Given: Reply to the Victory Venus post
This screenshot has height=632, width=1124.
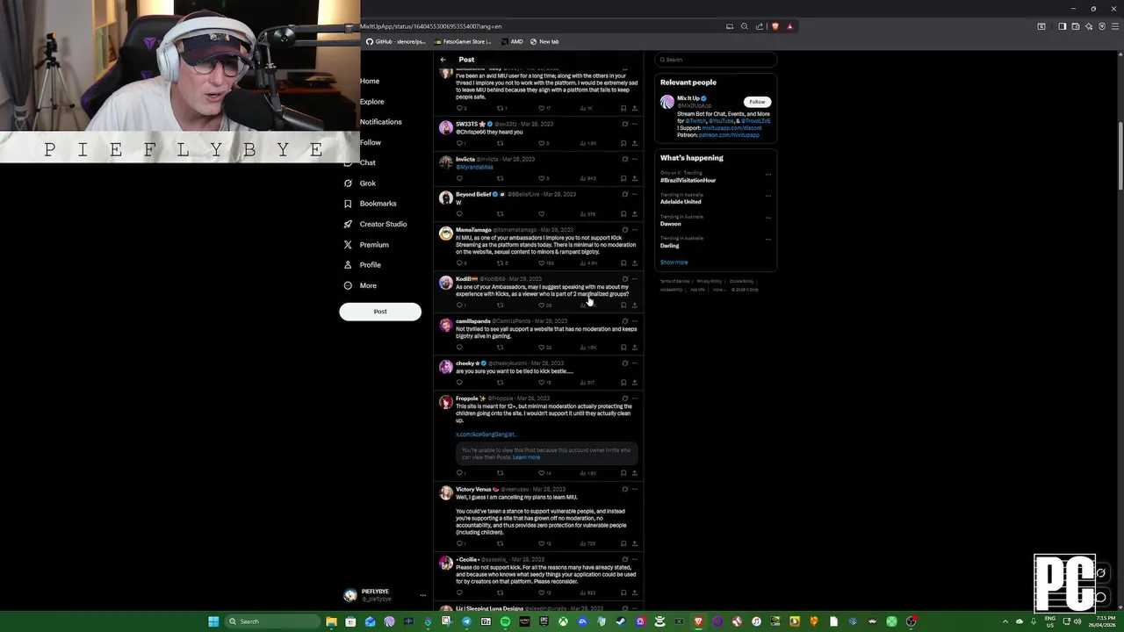Looking at the screenshot, I should 460,543.
